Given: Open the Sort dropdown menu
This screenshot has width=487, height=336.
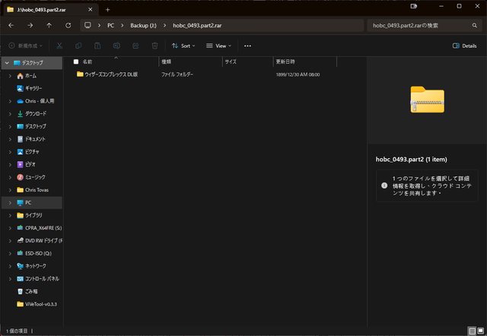Looking at the screenshot, I should (183, 46).
